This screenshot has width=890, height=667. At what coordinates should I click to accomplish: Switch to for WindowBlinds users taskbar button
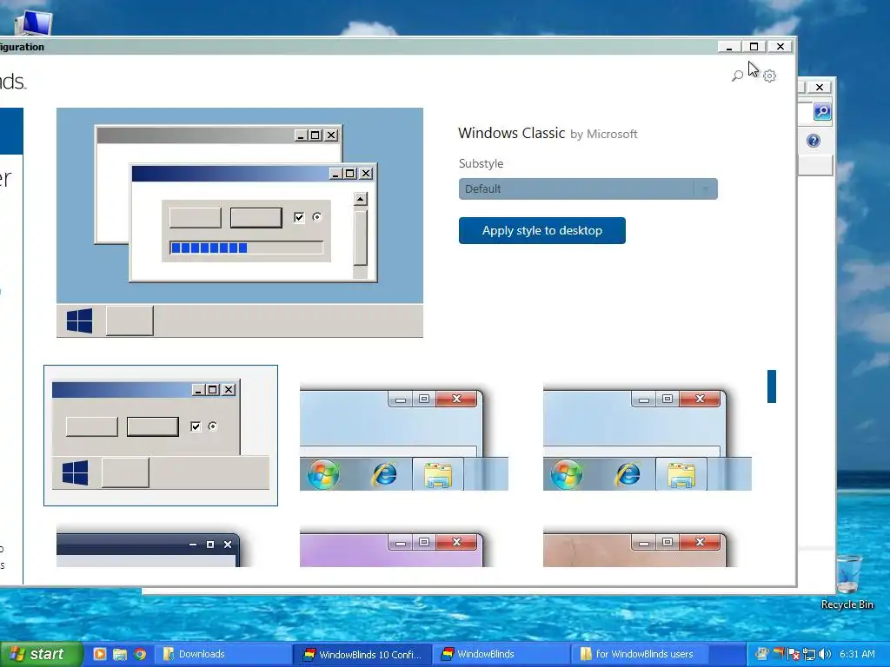click(641, 654)
